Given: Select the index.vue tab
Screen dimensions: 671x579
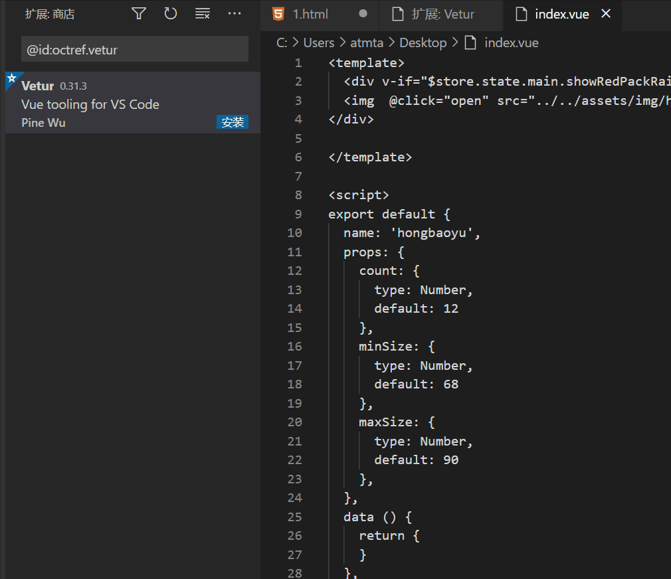Looking at the screenshot, I should [562, 14].
